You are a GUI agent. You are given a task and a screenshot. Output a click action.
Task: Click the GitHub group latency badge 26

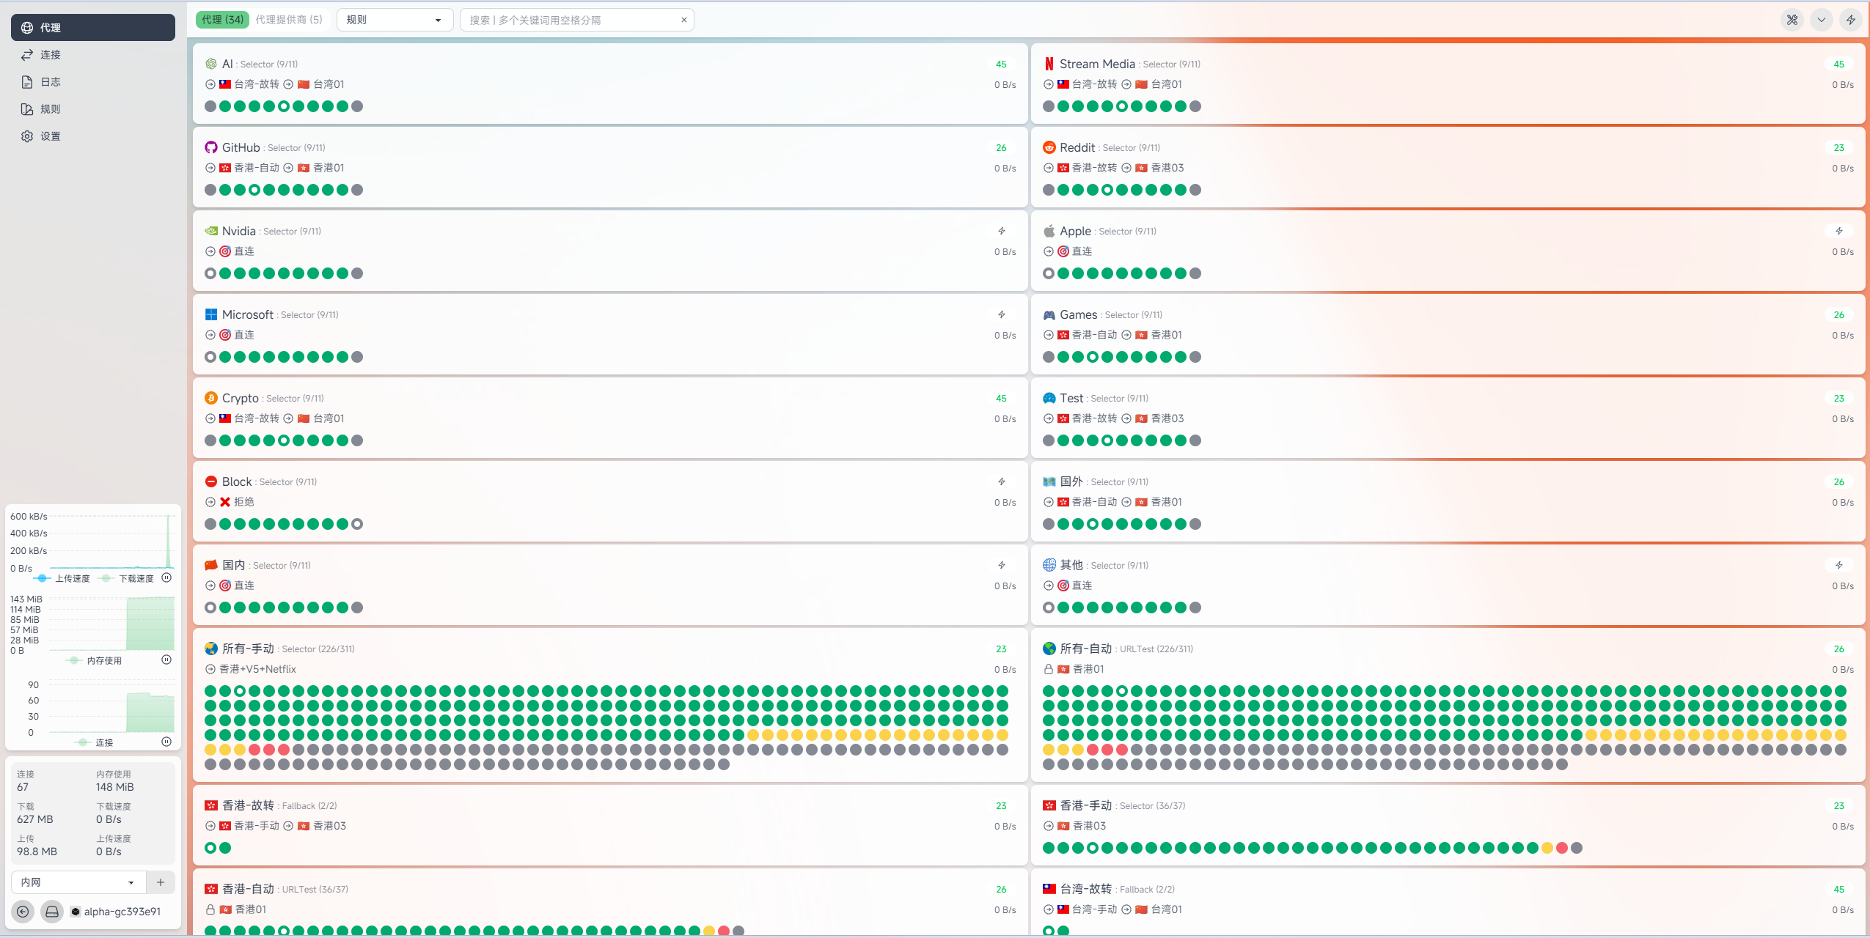(x=1001, y=147)
